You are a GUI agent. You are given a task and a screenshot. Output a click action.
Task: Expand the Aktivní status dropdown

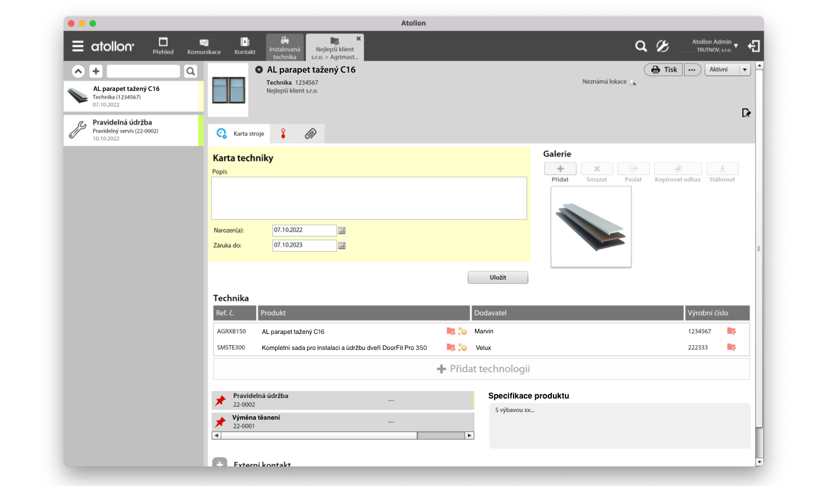744,70
